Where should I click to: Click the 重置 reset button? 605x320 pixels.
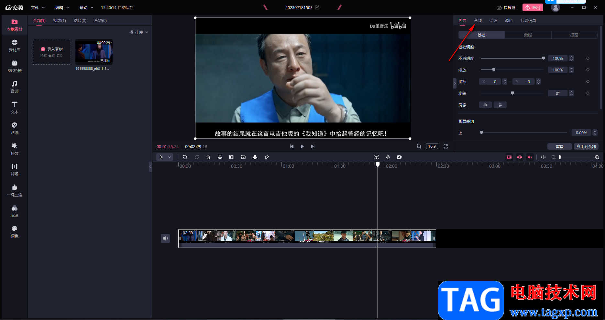click(560, 146)
